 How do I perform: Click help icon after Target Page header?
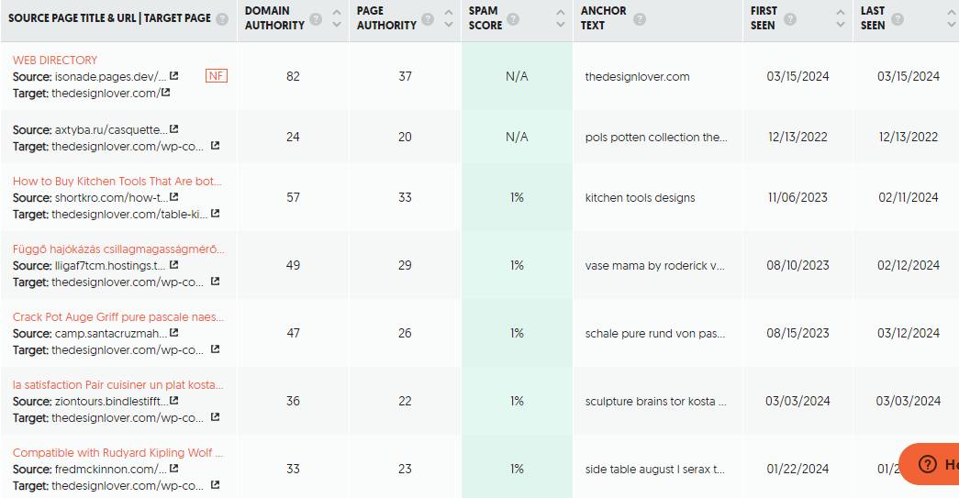tap(222, 18)
